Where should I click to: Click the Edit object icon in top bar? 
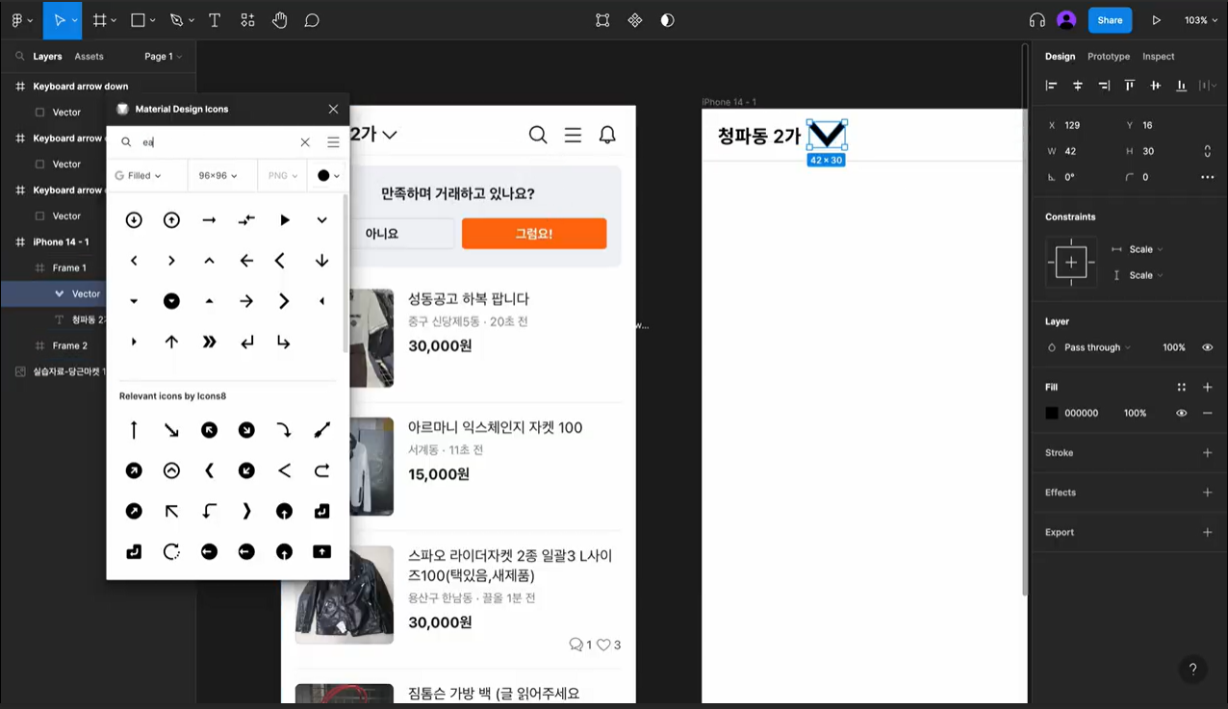(x=602, y=20)
